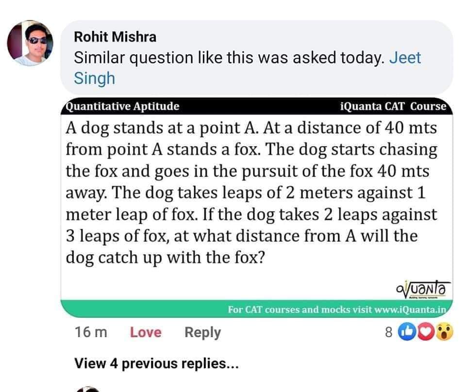The width and height of the screenshot is (466, 392).
Task: Open Rohit Mishra's profile picture
Action: coord(30,43)
